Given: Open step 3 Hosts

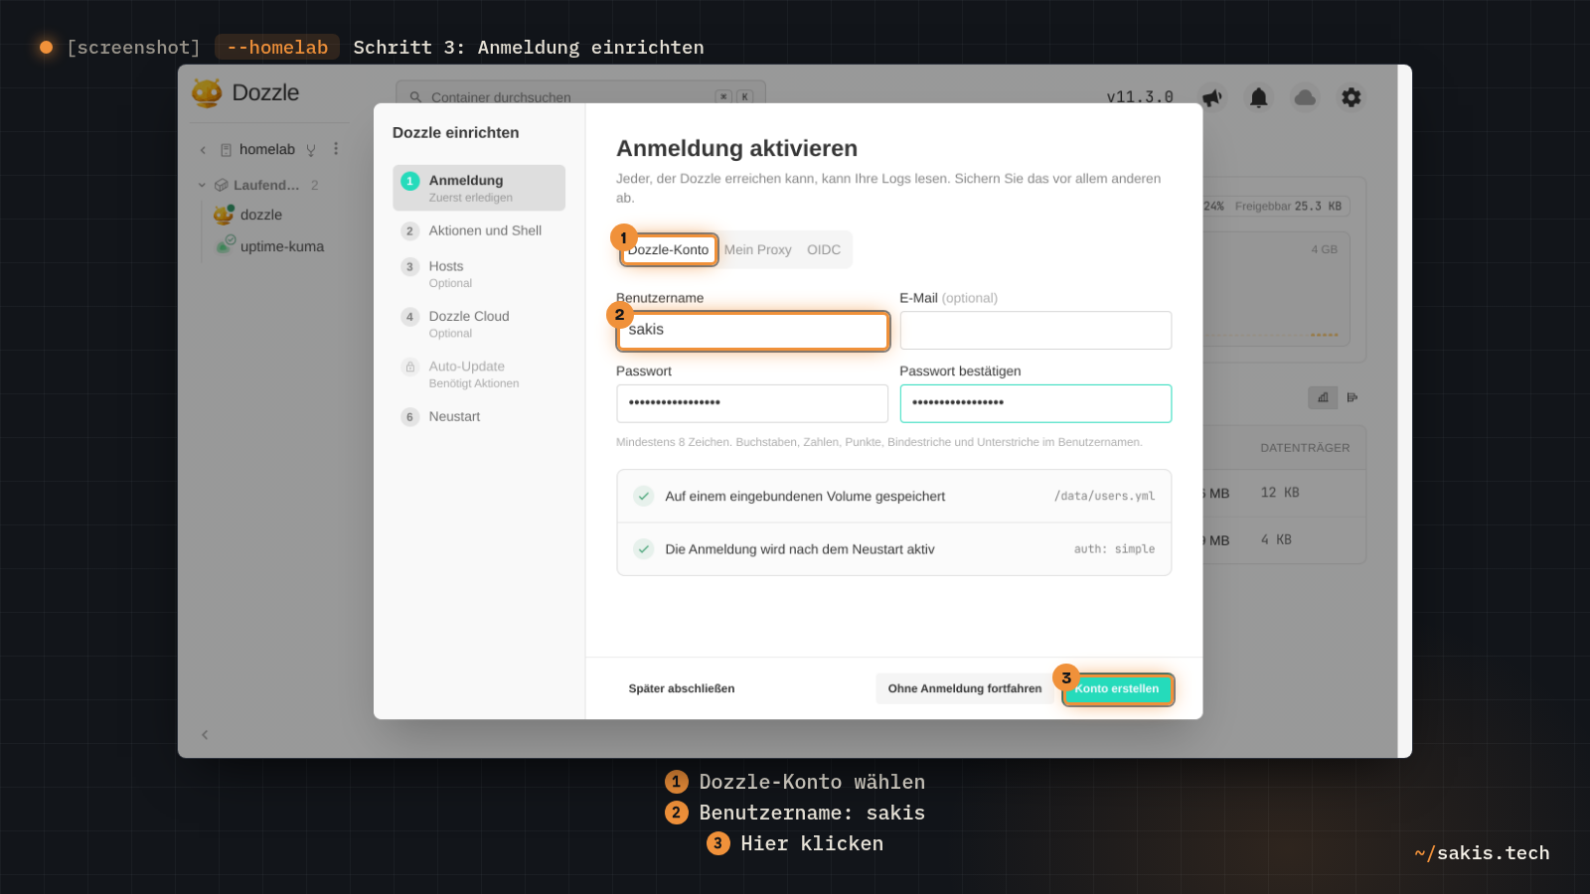Looking at the screenshot, I should [x=479, y=273].
